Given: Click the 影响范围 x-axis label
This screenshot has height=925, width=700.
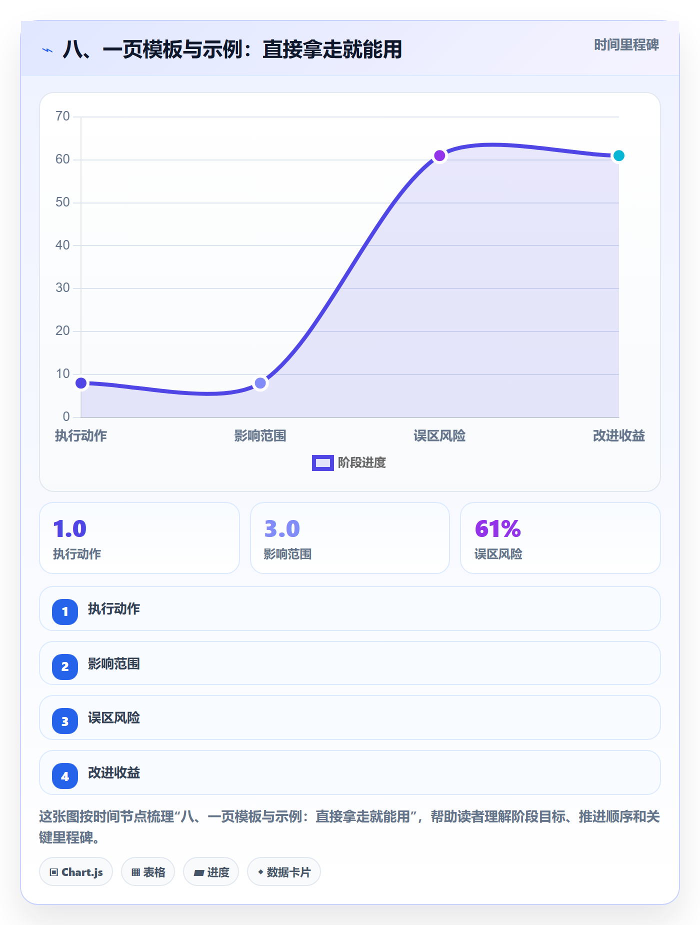Looking at the screenshot, I should click(260, 436).
